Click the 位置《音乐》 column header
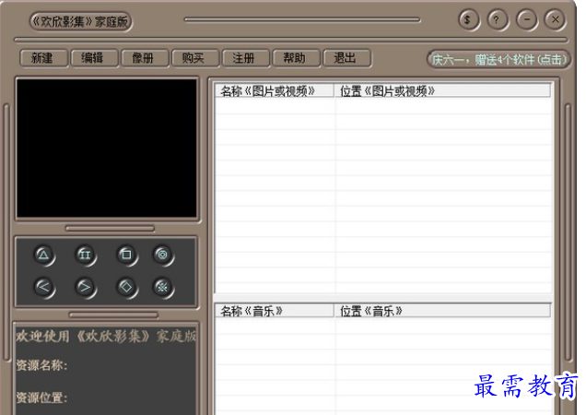The width and height of the screenshot is (586, 415). 441,311
